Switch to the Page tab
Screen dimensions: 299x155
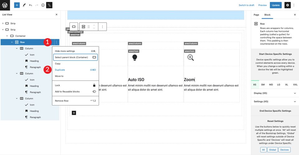pos(256,15)
